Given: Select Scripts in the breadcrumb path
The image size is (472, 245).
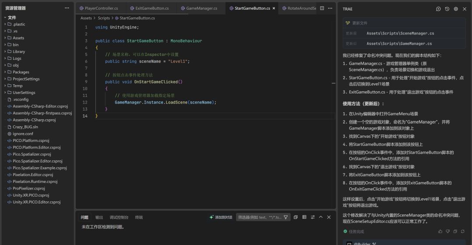Looking at the screenshot, I should click(104, 18).
